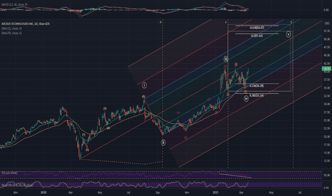
Task: Click the red circled B correction label
Action: pyautogui.click(x=236, y=65)
